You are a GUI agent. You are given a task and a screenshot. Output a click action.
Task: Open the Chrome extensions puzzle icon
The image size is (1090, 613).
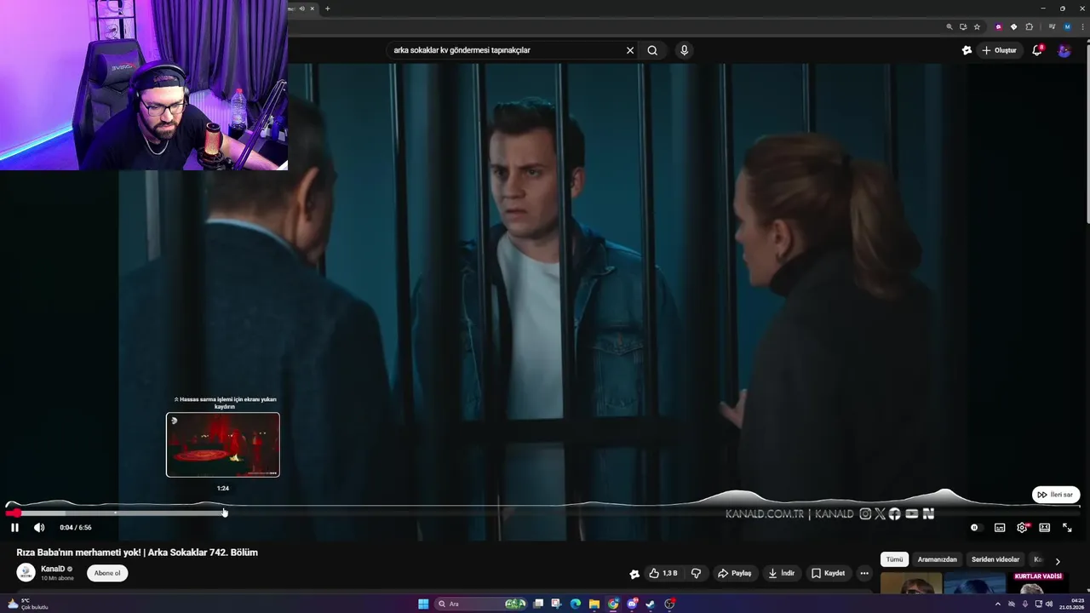(1029, 26)
